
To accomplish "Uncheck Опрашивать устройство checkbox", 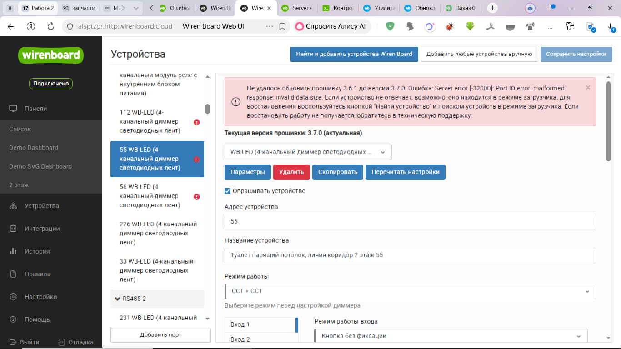I will pos(228,191).
